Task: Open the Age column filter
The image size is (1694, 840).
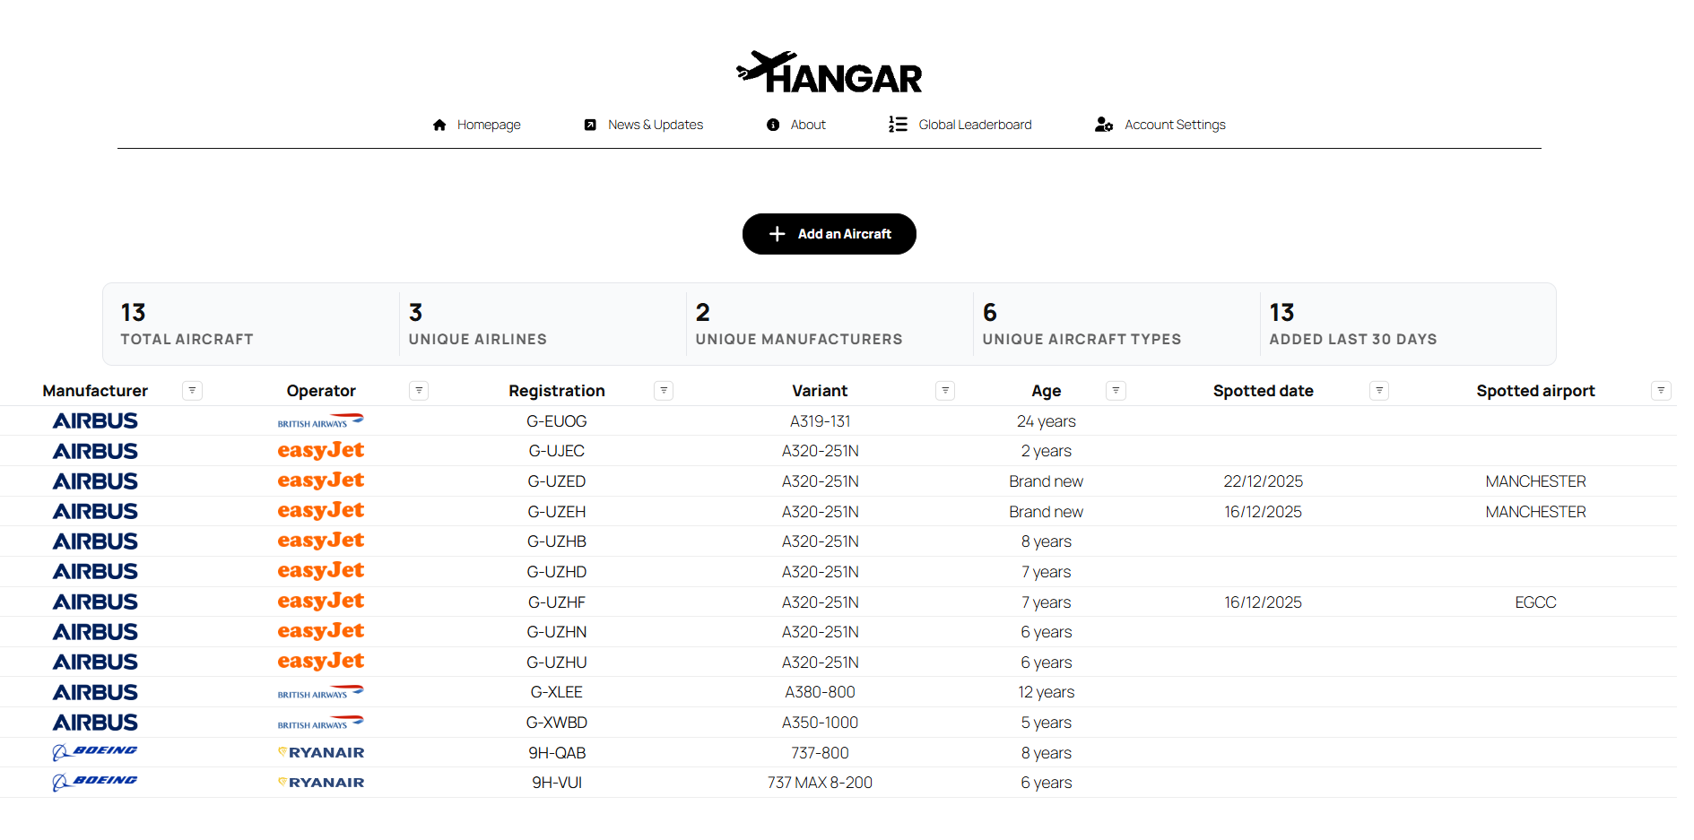Action: point(1116,390)
